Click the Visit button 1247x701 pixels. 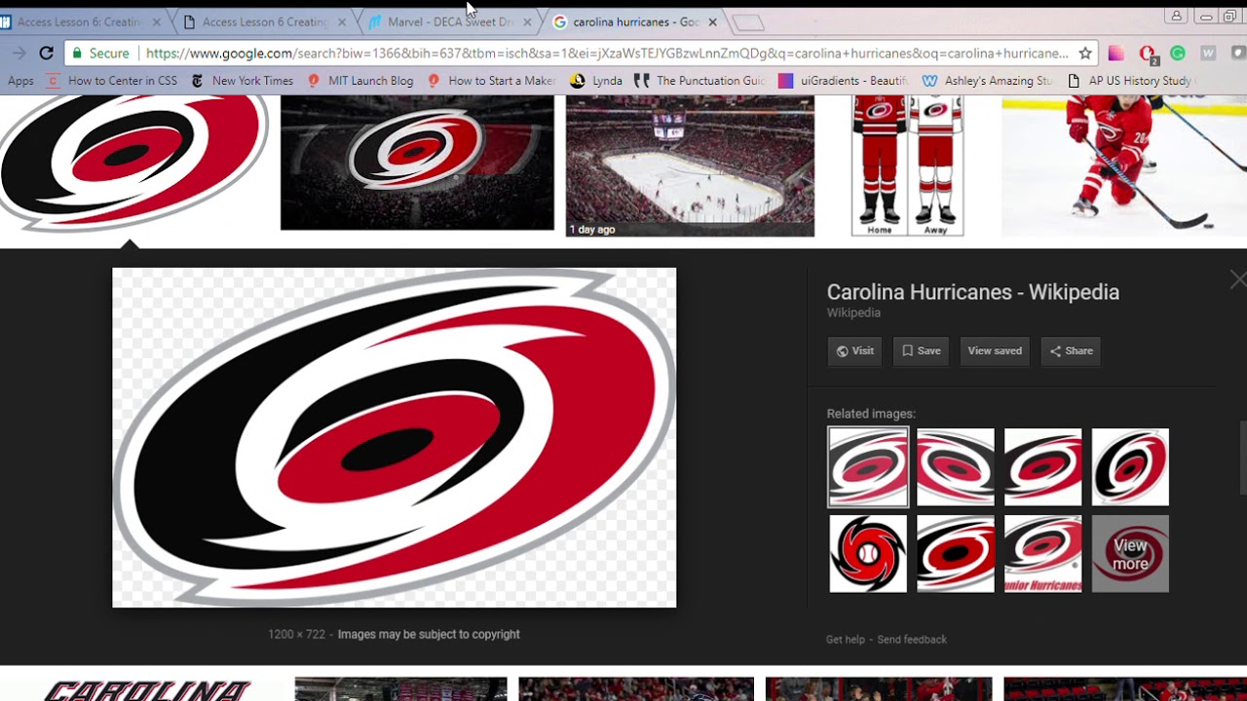[854, 351]
